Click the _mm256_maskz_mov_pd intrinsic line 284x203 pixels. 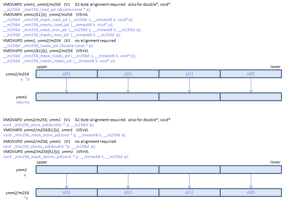[62, 35]
